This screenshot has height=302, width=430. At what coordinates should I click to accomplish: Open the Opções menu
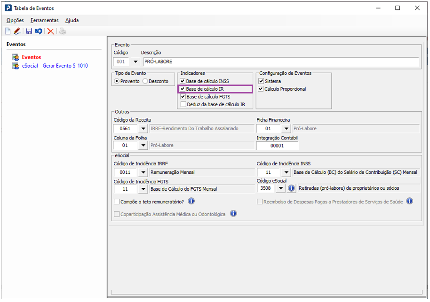pyautogui.click(x=15, y=20)
